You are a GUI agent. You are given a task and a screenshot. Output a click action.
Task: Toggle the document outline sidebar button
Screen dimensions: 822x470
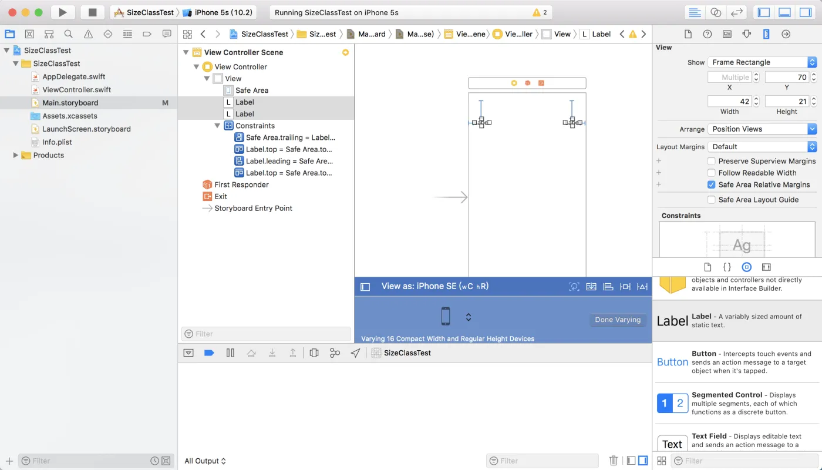365,287
